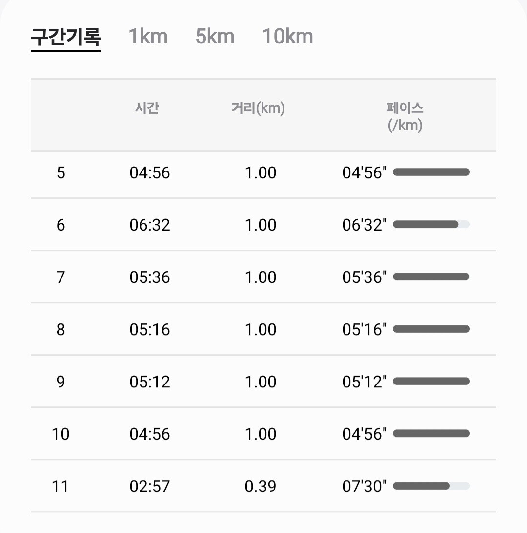Click the 거리(km) column header
527x533 pixels.
[x=258, y=108]
